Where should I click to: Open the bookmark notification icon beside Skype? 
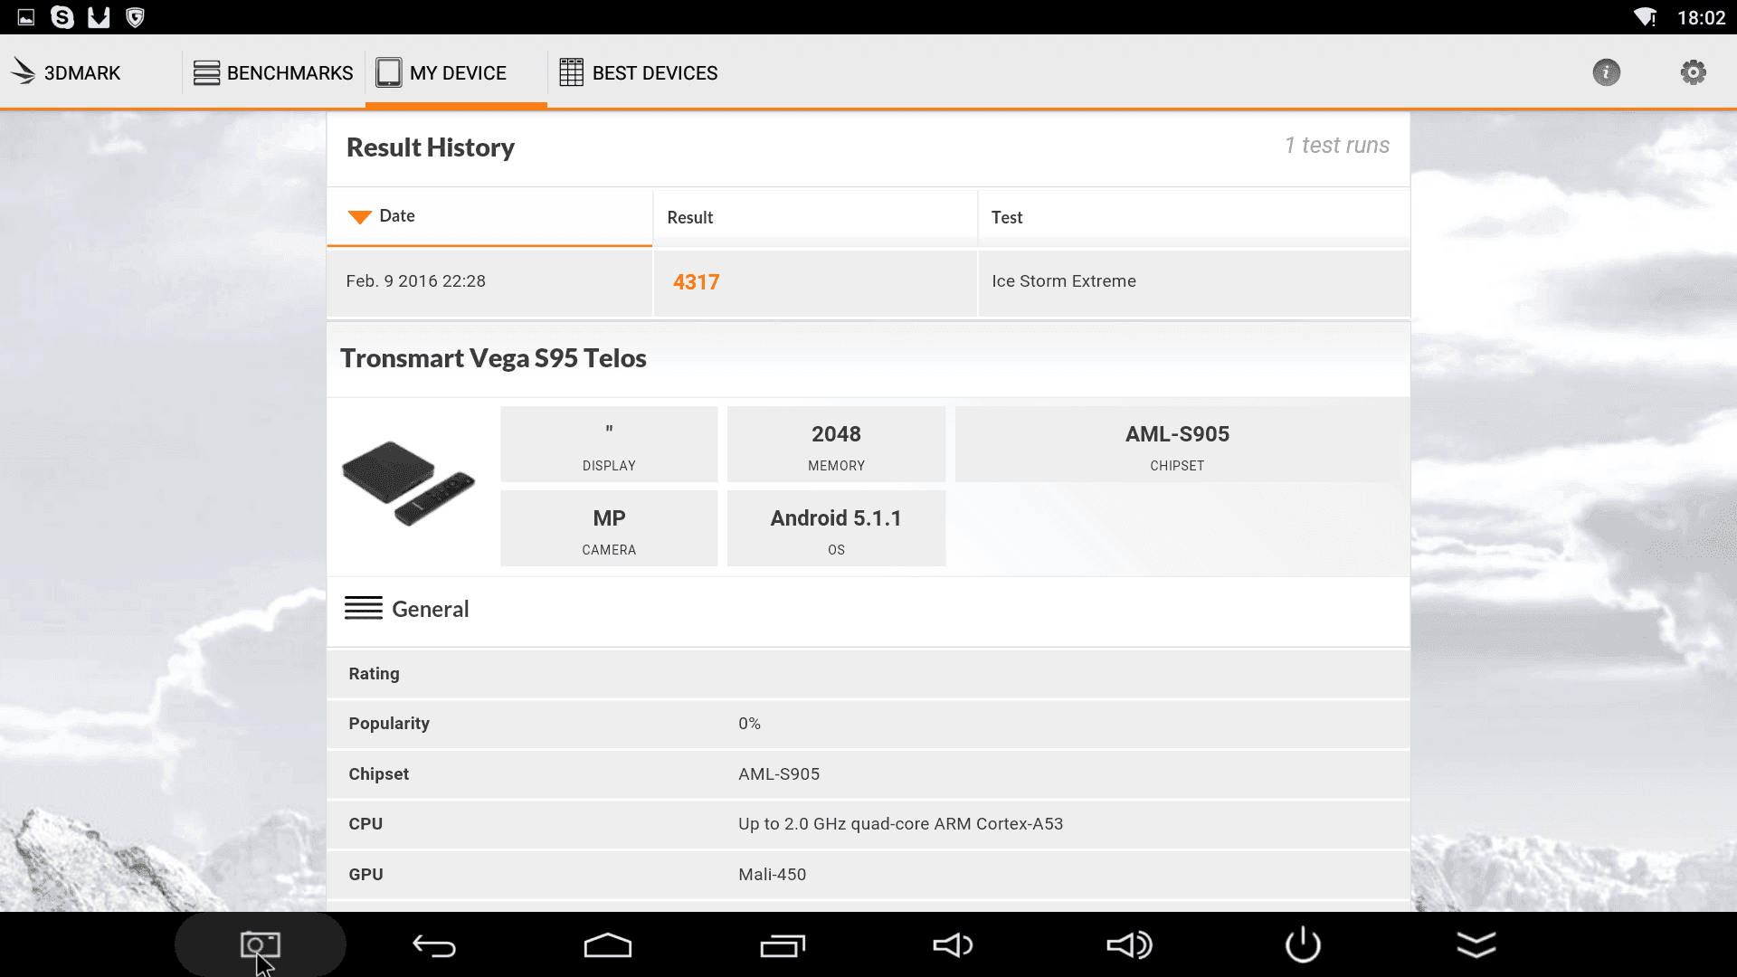point(99,17)
